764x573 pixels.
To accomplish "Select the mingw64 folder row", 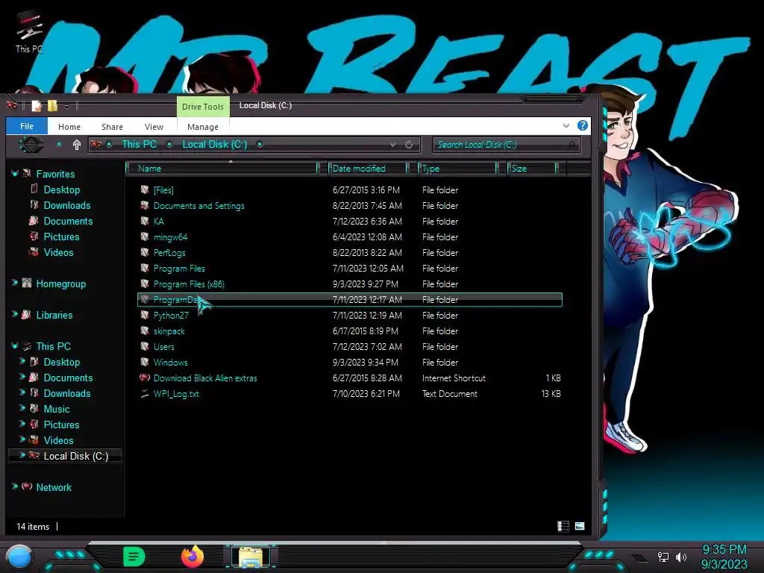I will click(350, 237).
